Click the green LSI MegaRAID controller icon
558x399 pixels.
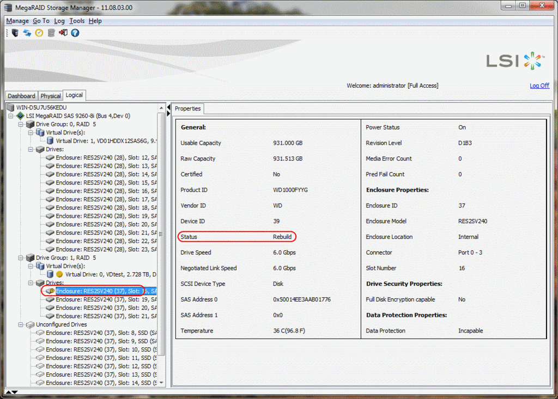(21, 115)
